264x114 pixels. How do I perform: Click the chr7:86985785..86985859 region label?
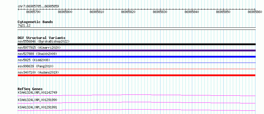38,6
